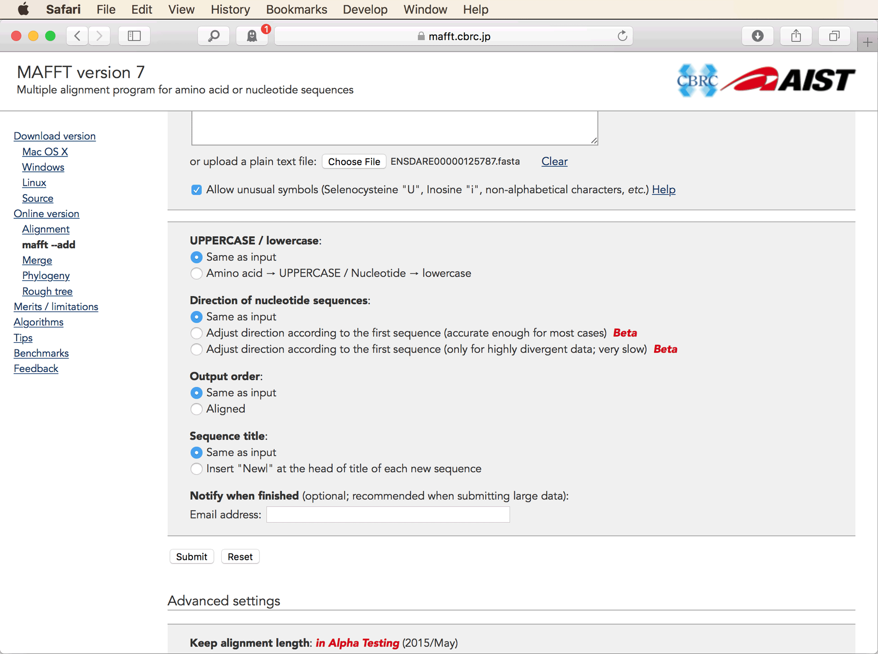Click the Reset button
The height and width of the screenshot is (654, 878).
pos(240,556)
